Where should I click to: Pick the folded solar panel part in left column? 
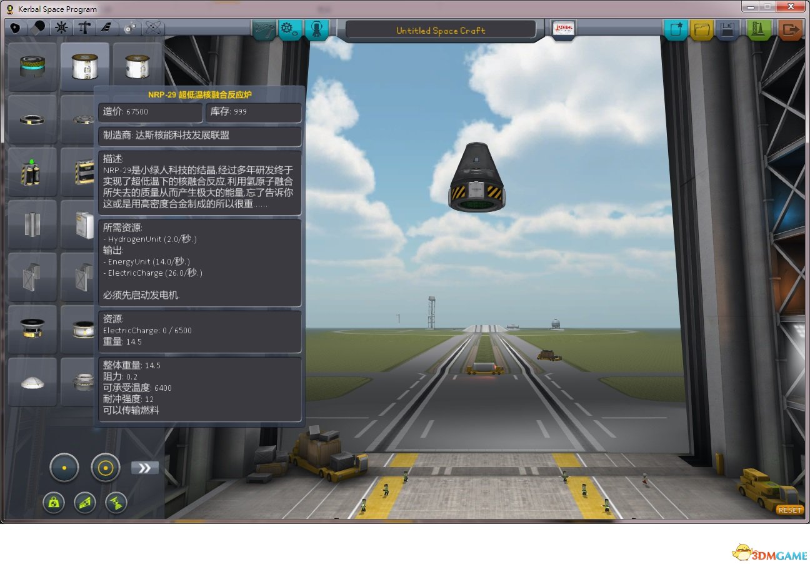tap(32, 276)
